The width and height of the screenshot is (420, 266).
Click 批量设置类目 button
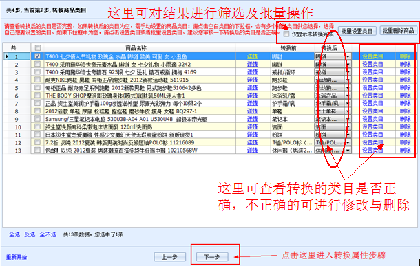coord(357,31)
